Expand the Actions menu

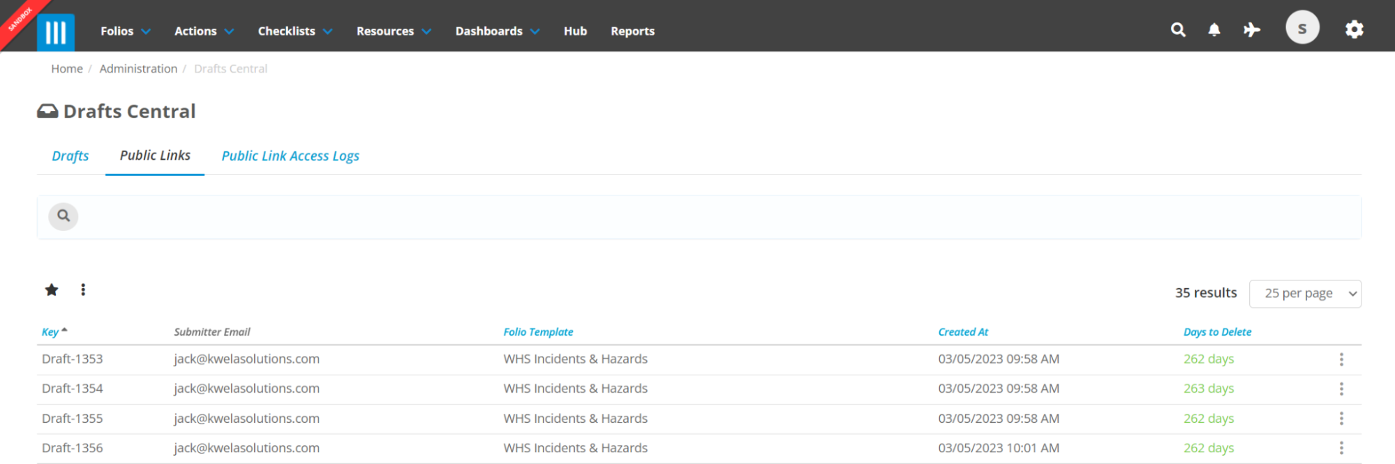204,31
